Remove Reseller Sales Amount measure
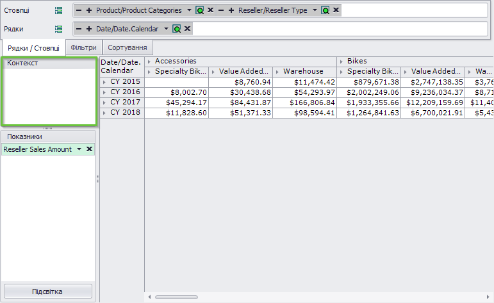The image size is (494, 303). point(90,149)
